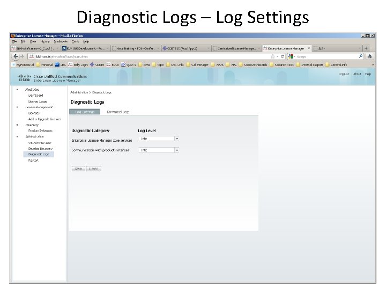Screen dimensions: 386x290
Task: Click the Reset button
Action: click(x=93, y=169)
